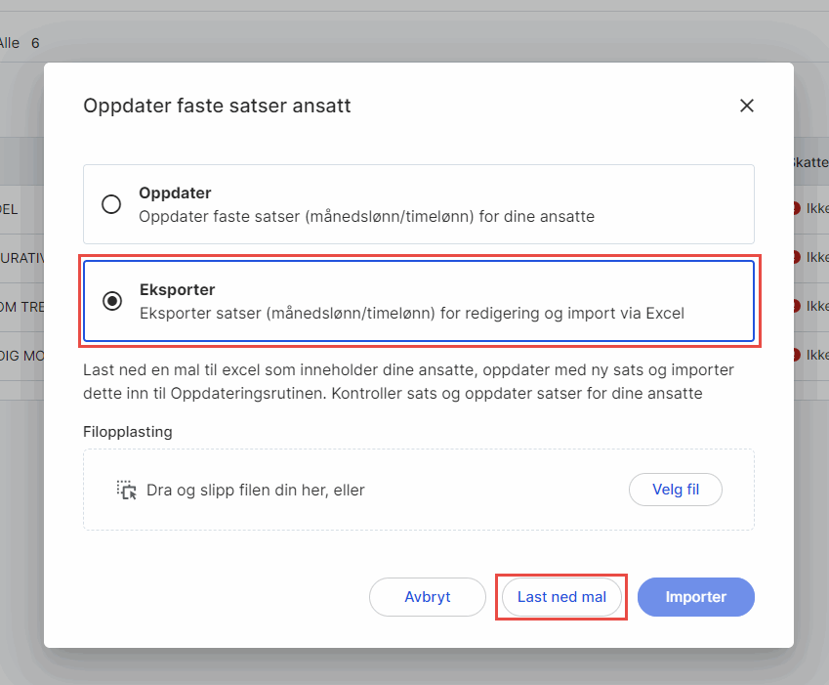The width and height of the screenshot is (829, 685).
Task: Click the Skatte column header
Action: (x=813, y=164)
